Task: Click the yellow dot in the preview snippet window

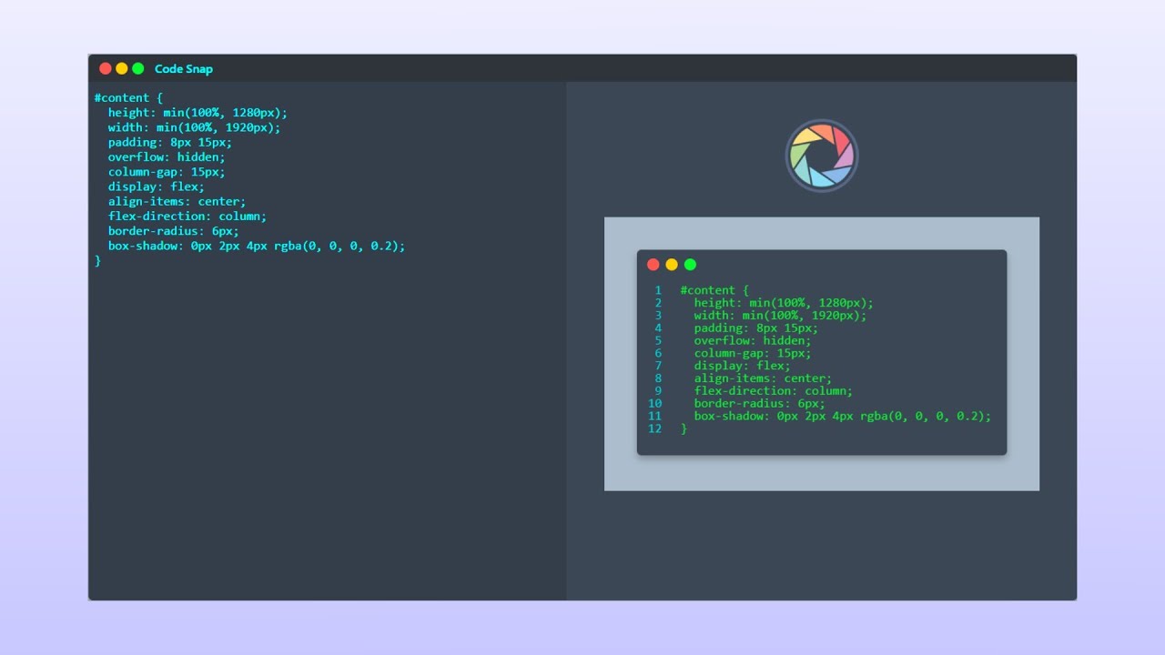Action: point(672,265)
